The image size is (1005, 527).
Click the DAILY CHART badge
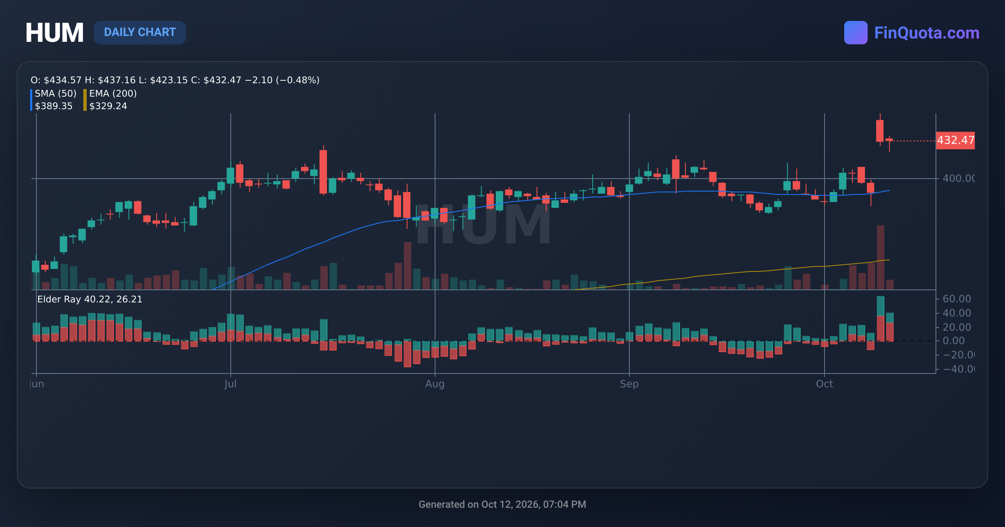(x=140, y=32)
